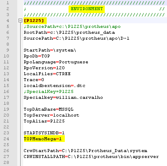The width and height of the screenshot is (167, 166).
Task: Click line number 10 in the gutter
Action: 6,56
